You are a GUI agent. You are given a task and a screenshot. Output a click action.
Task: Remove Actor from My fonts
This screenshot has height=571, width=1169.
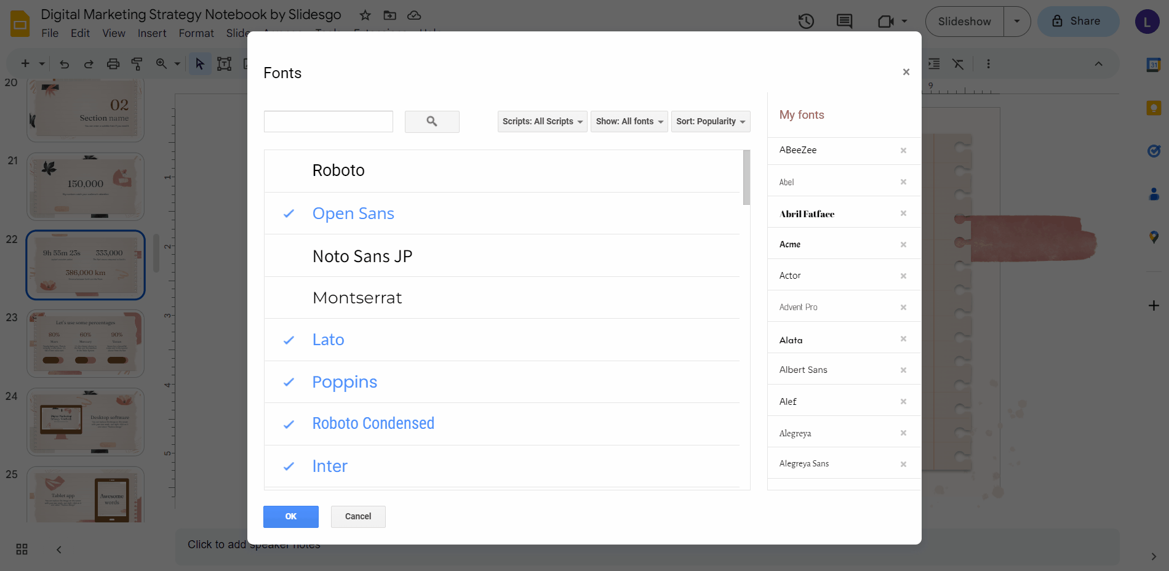pos(903,276)
